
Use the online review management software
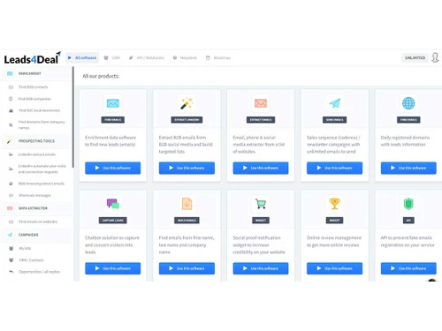tap(334, 268)
